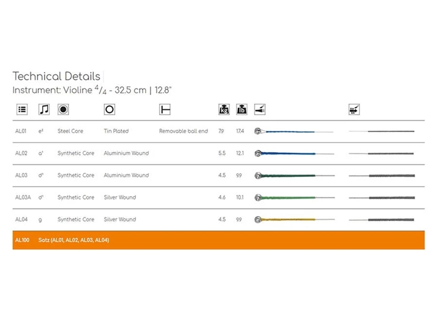Click the AL01 article number

click(x=21, y=131)
